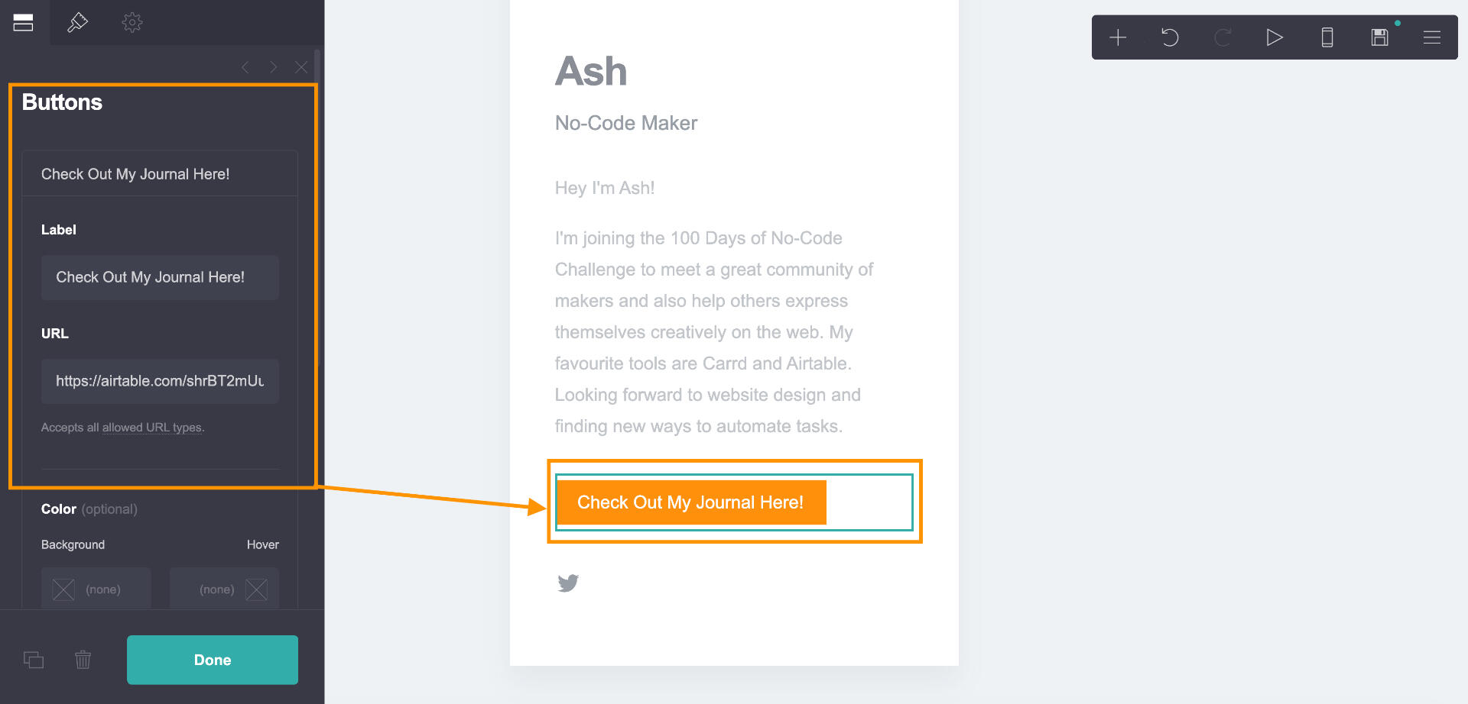Click the Twitter bird icon on page
The height and width of the screenshot is (704, 1468).
point(568,583)
